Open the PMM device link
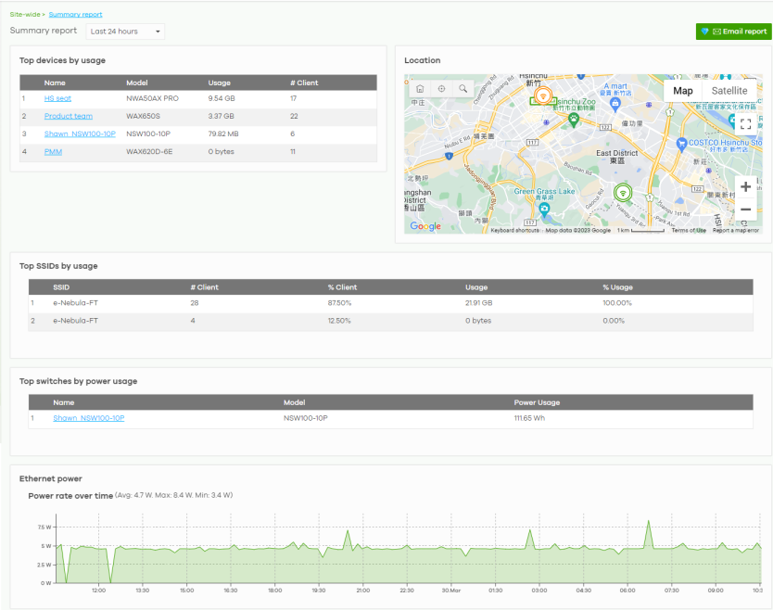The image size is (773, 610). tap(53, 151)
